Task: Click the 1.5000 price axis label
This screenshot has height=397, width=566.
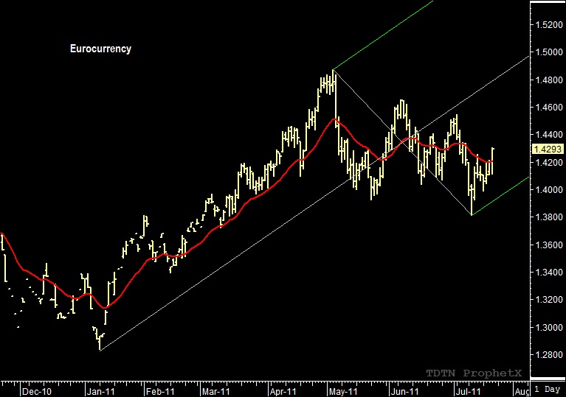Action: [x=549, y=52]
